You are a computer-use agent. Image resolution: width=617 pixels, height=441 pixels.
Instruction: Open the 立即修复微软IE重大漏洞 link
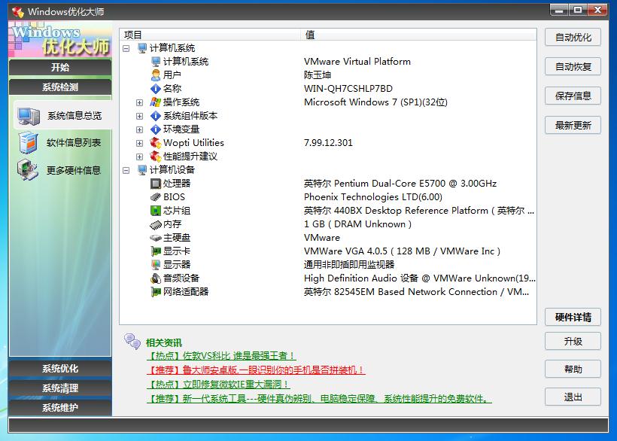tap(218, 384)
